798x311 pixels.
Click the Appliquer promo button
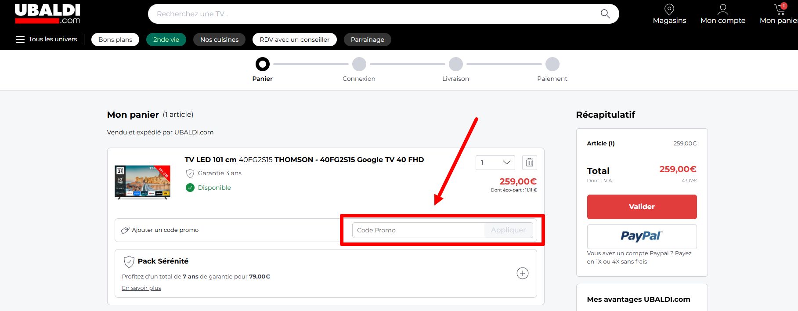[x=509, y=230]
